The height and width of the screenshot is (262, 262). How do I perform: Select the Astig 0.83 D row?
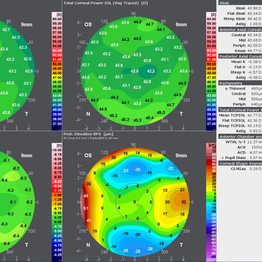249,131
